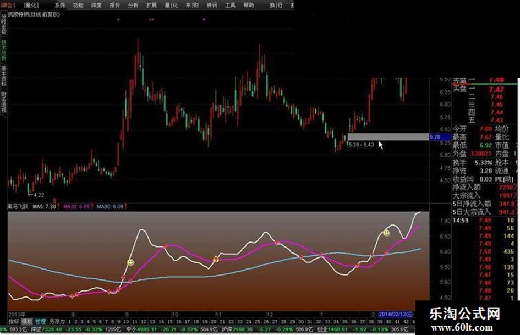Open the 帮助 menu
Image resolution: width=520 pixels, height=335 pixels.
(x=249, y=5)
